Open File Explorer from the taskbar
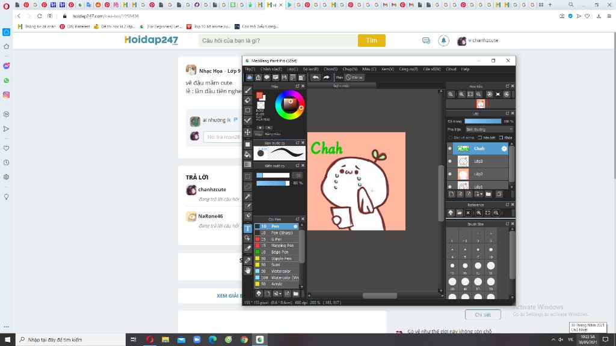616x346 pixels. (165, 340)
